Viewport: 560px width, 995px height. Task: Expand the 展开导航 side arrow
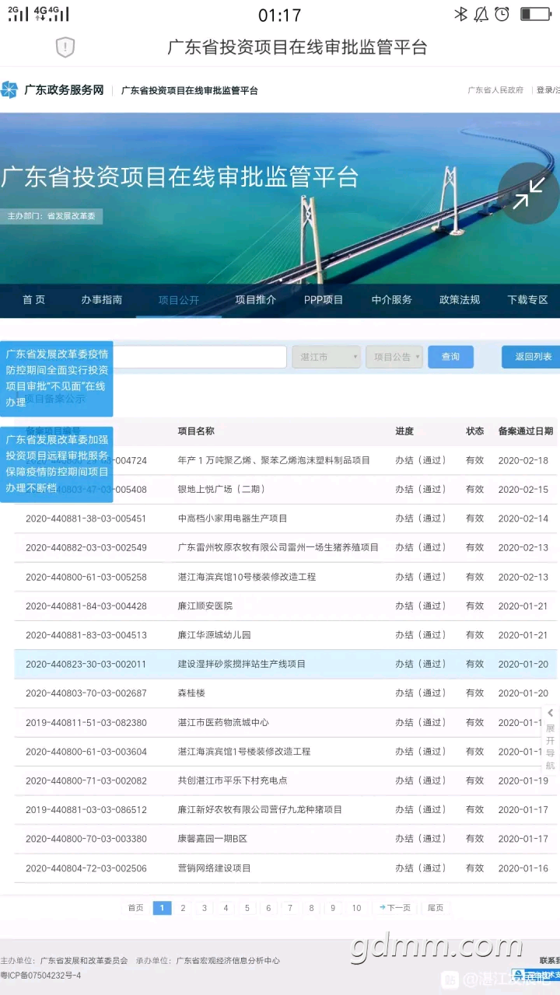click(550, 714)
